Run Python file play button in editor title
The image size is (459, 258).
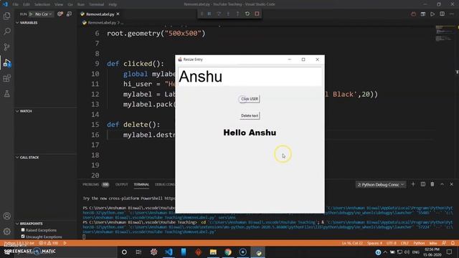click(432, 14)
